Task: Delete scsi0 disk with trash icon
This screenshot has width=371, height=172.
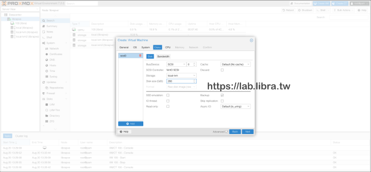Action: (140, 56)
